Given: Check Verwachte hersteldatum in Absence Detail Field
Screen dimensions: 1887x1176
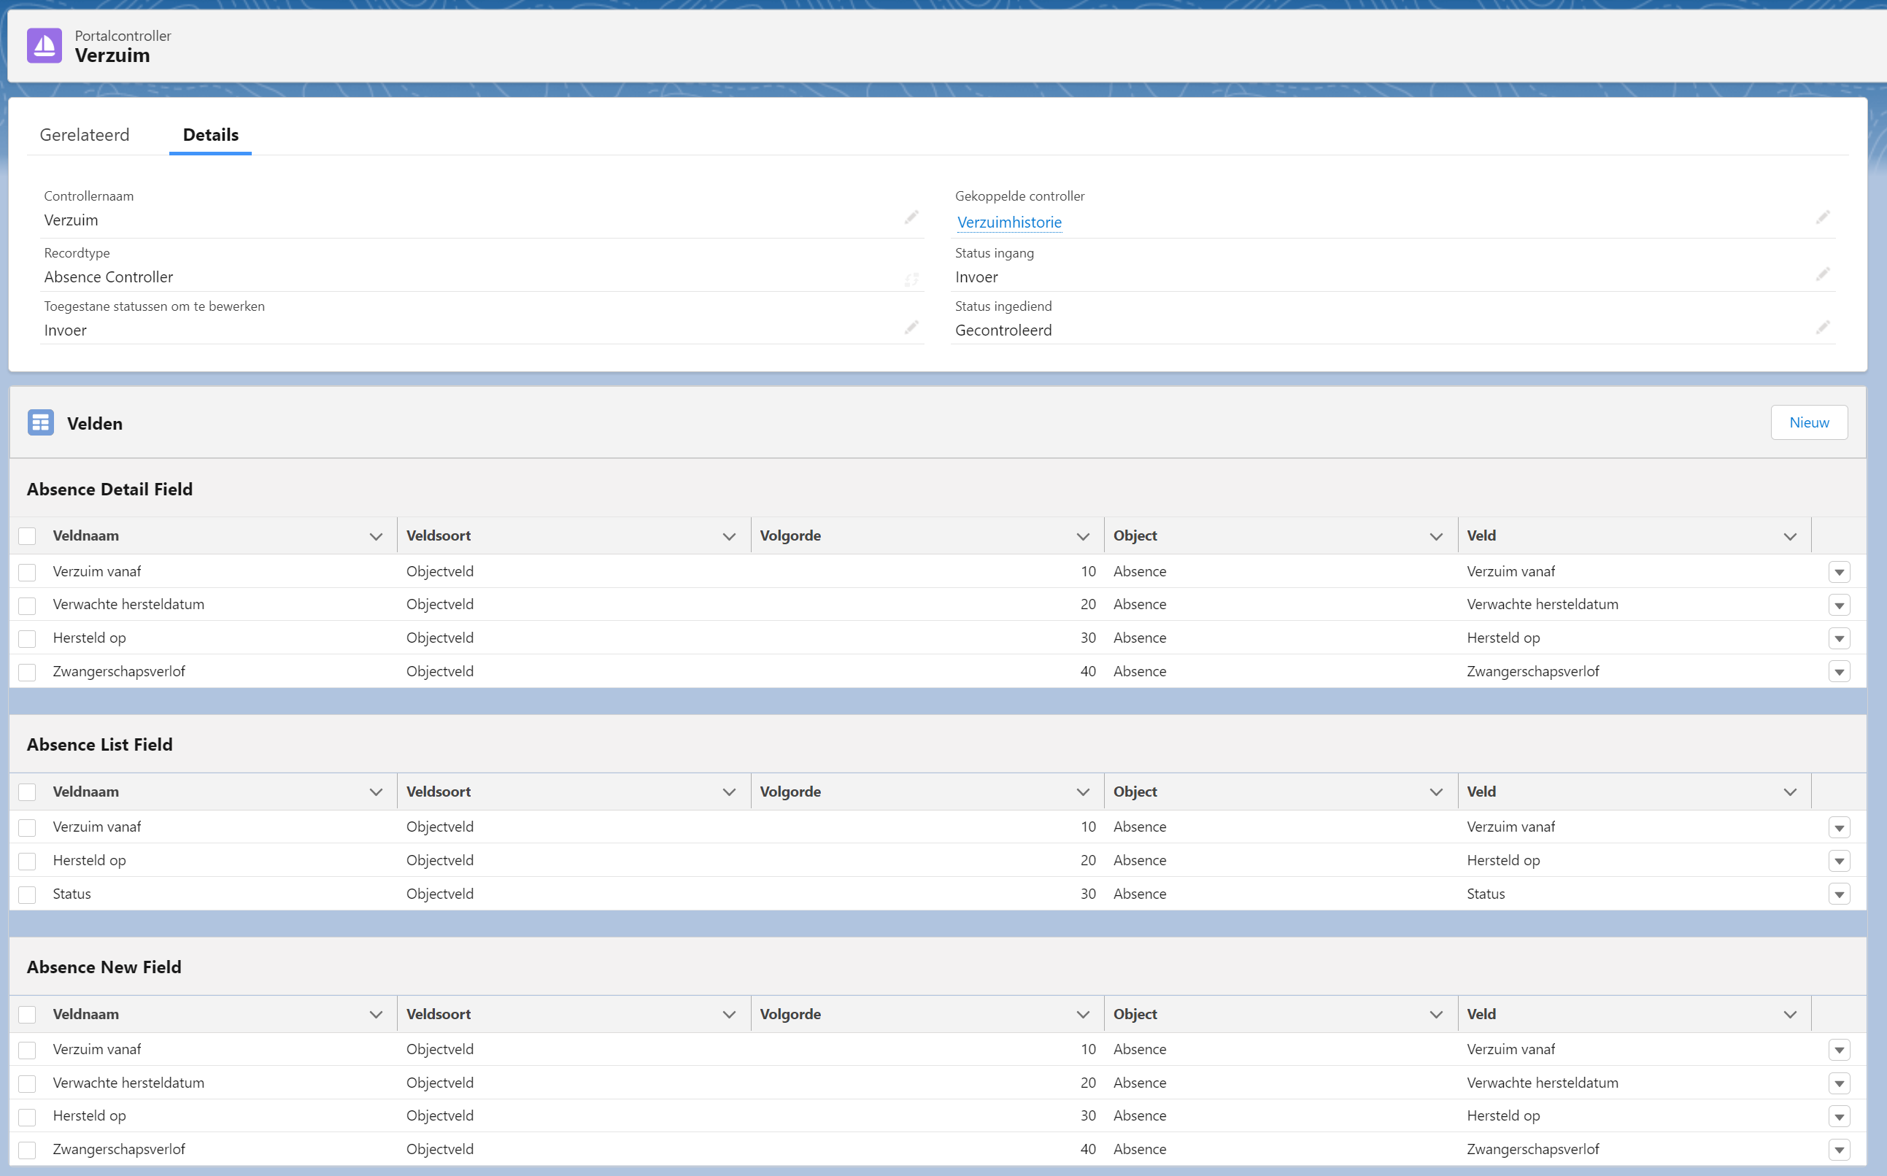Looking at the screenshot, I should (27, 605).
